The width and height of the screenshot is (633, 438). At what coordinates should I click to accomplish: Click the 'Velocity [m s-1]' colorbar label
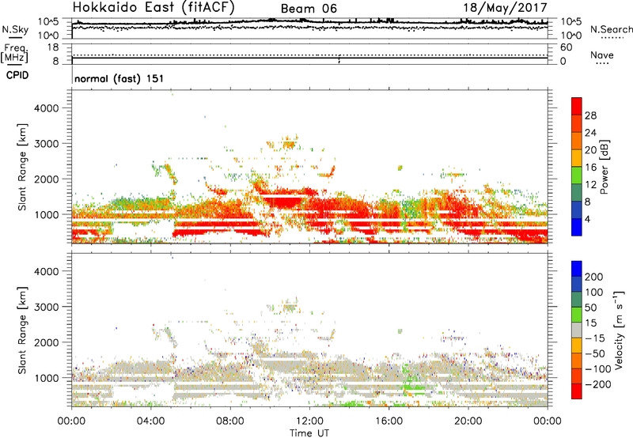coord(620,330)
